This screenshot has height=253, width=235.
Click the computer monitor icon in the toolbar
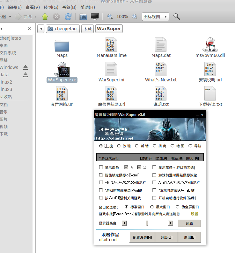coord(95,17)
